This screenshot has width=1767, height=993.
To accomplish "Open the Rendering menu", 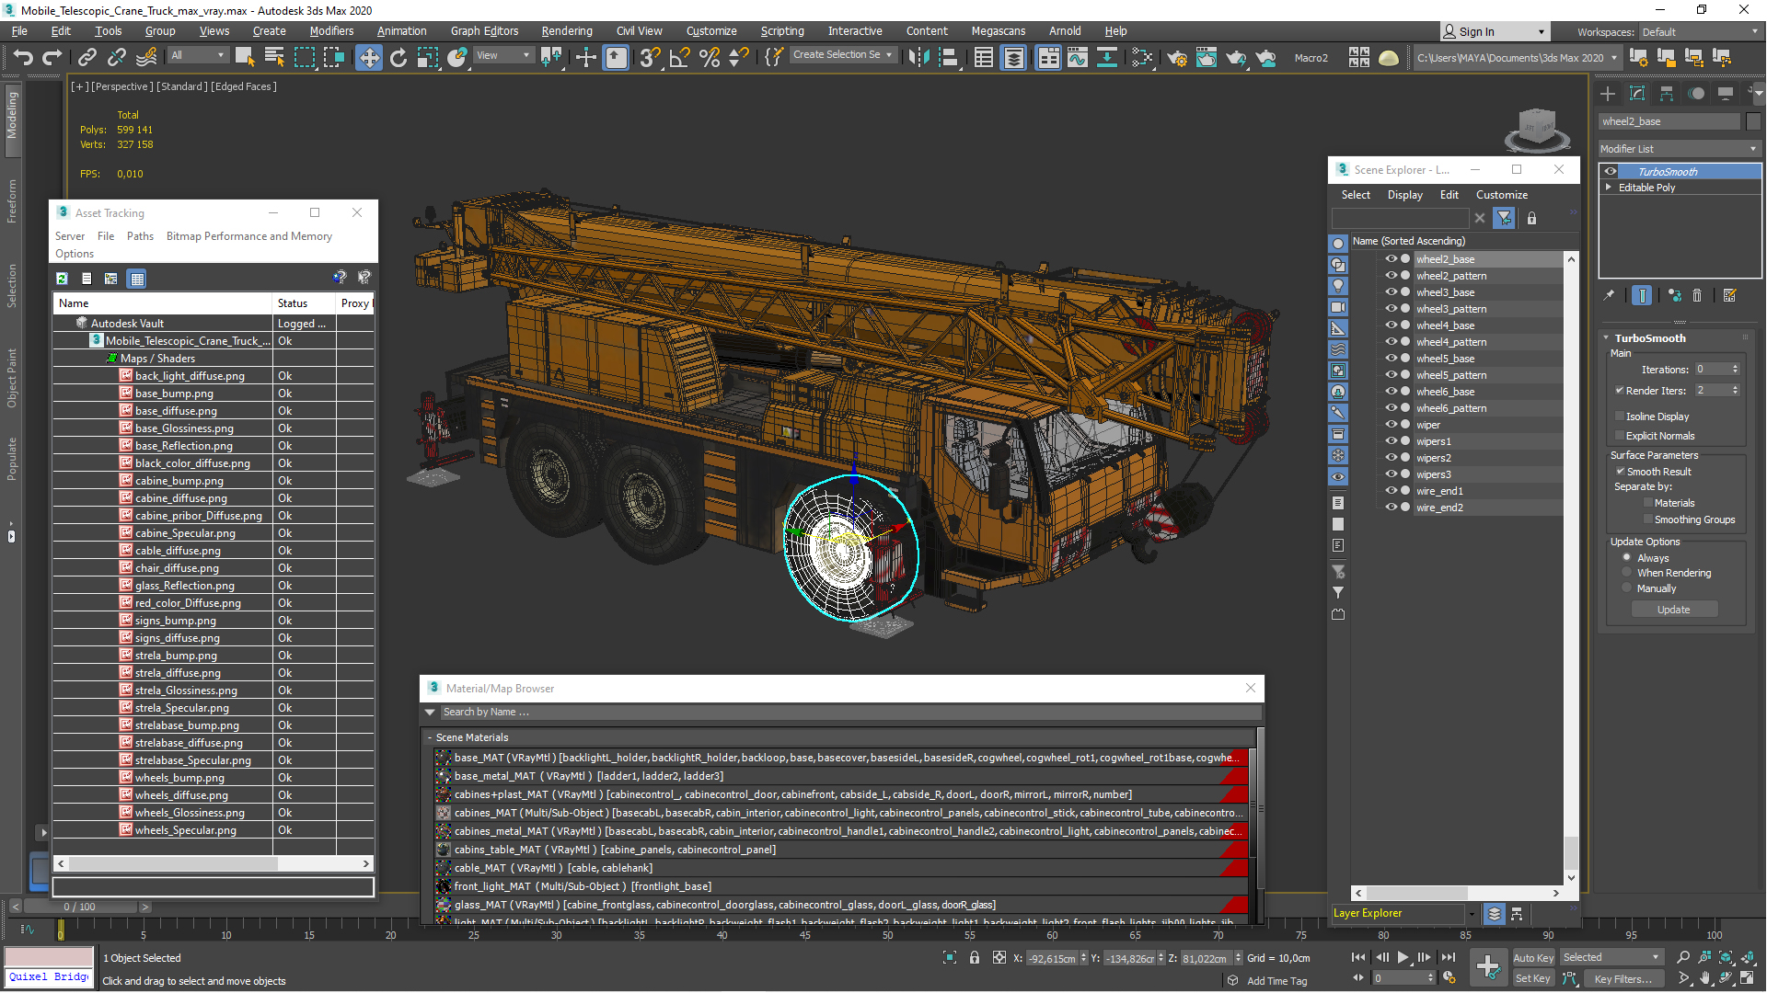I will [x=567, y=31].
